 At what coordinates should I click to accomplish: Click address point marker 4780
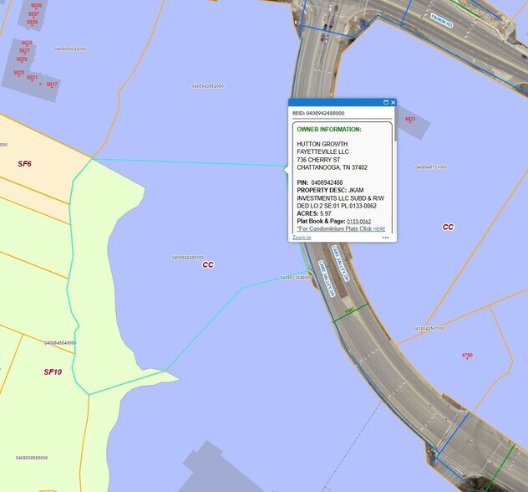[x=467, y=356]
